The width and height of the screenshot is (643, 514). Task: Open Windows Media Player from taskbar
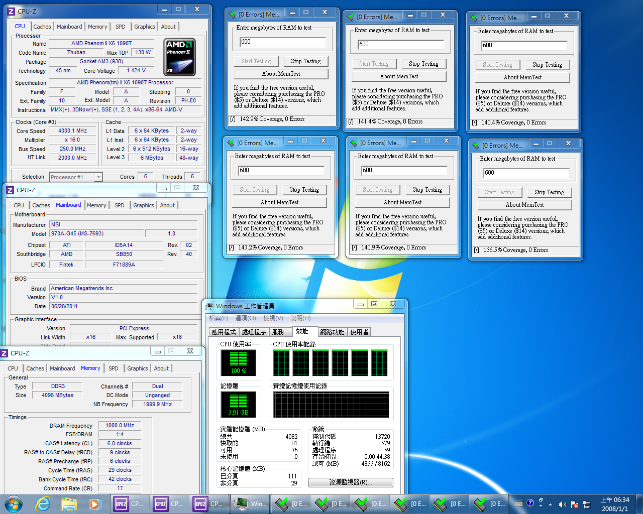(x=94, y=503)
